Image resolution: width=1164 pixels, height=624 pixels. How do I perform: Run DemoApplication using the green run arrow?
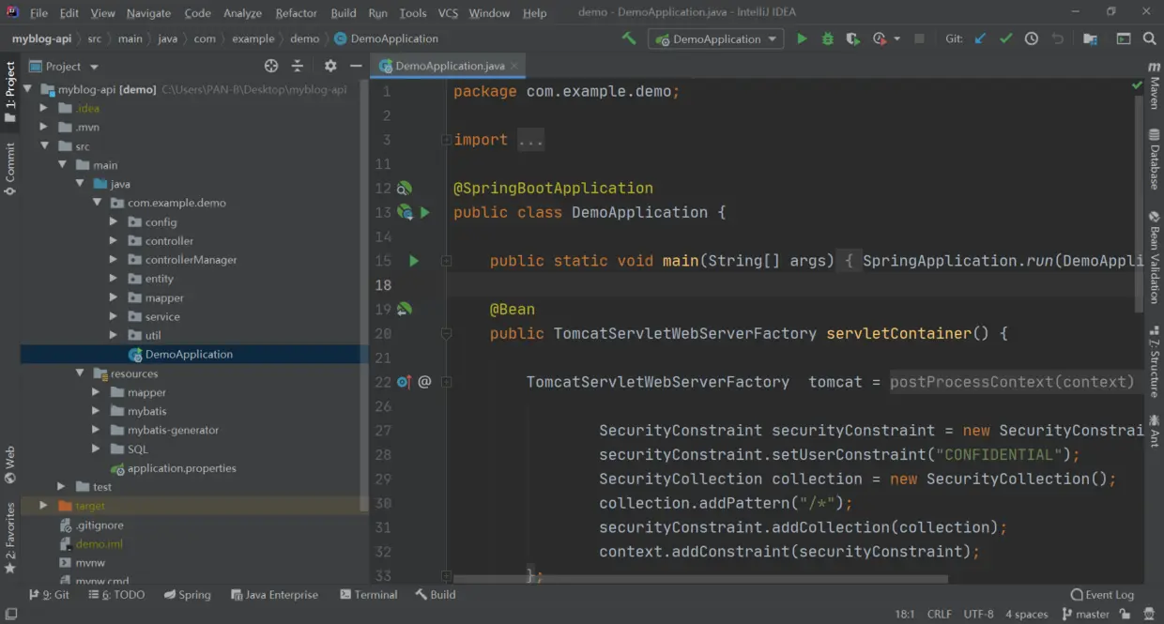click(x=802, y=38)
